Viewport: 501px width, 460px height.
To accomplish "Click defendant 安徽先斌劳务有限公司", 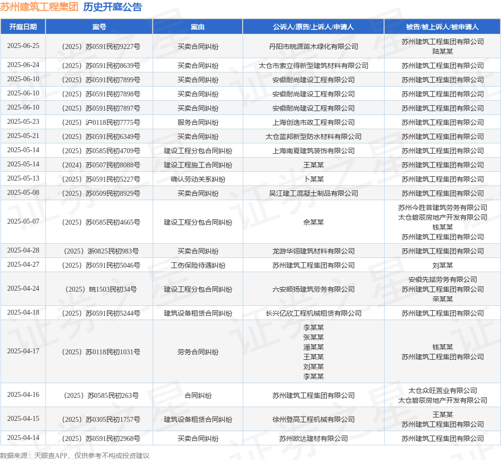I will pyautogui.click(x=442, y=280).
